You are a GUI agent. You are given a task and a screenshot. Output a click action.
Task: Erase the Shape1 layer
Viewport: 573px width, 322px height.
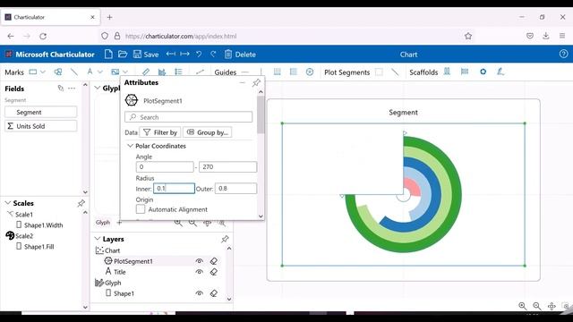tap(214, 293)
